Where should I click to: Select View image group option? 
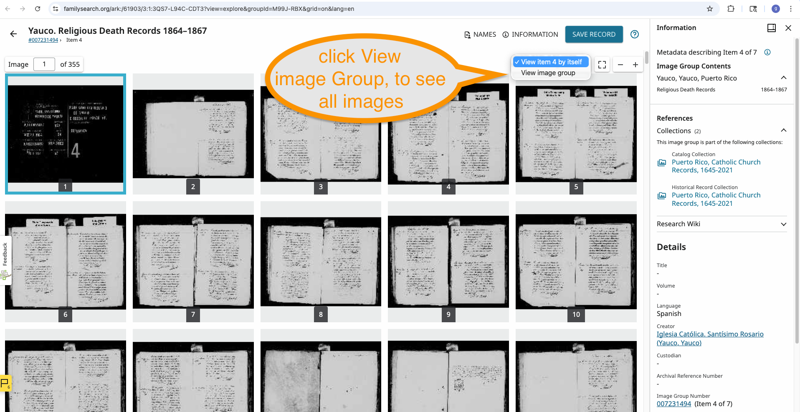pyautogui.click(x=548, y=73)
